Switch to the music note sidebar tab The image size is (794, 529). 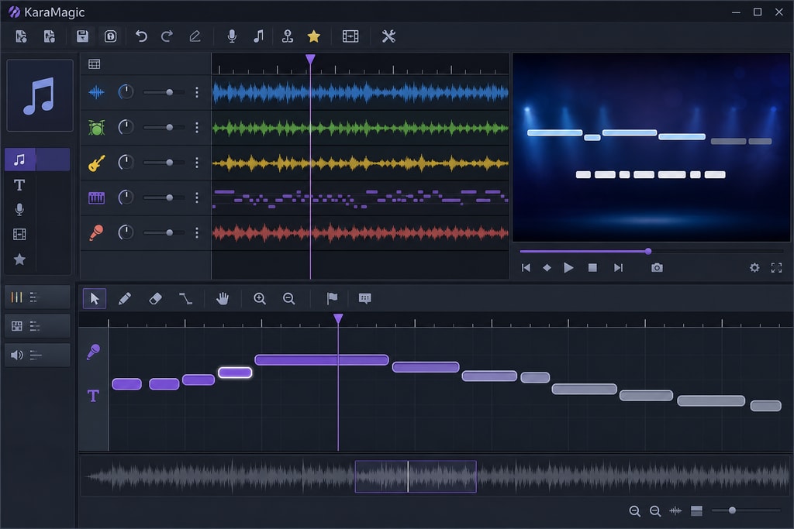(x=19, y=160)
